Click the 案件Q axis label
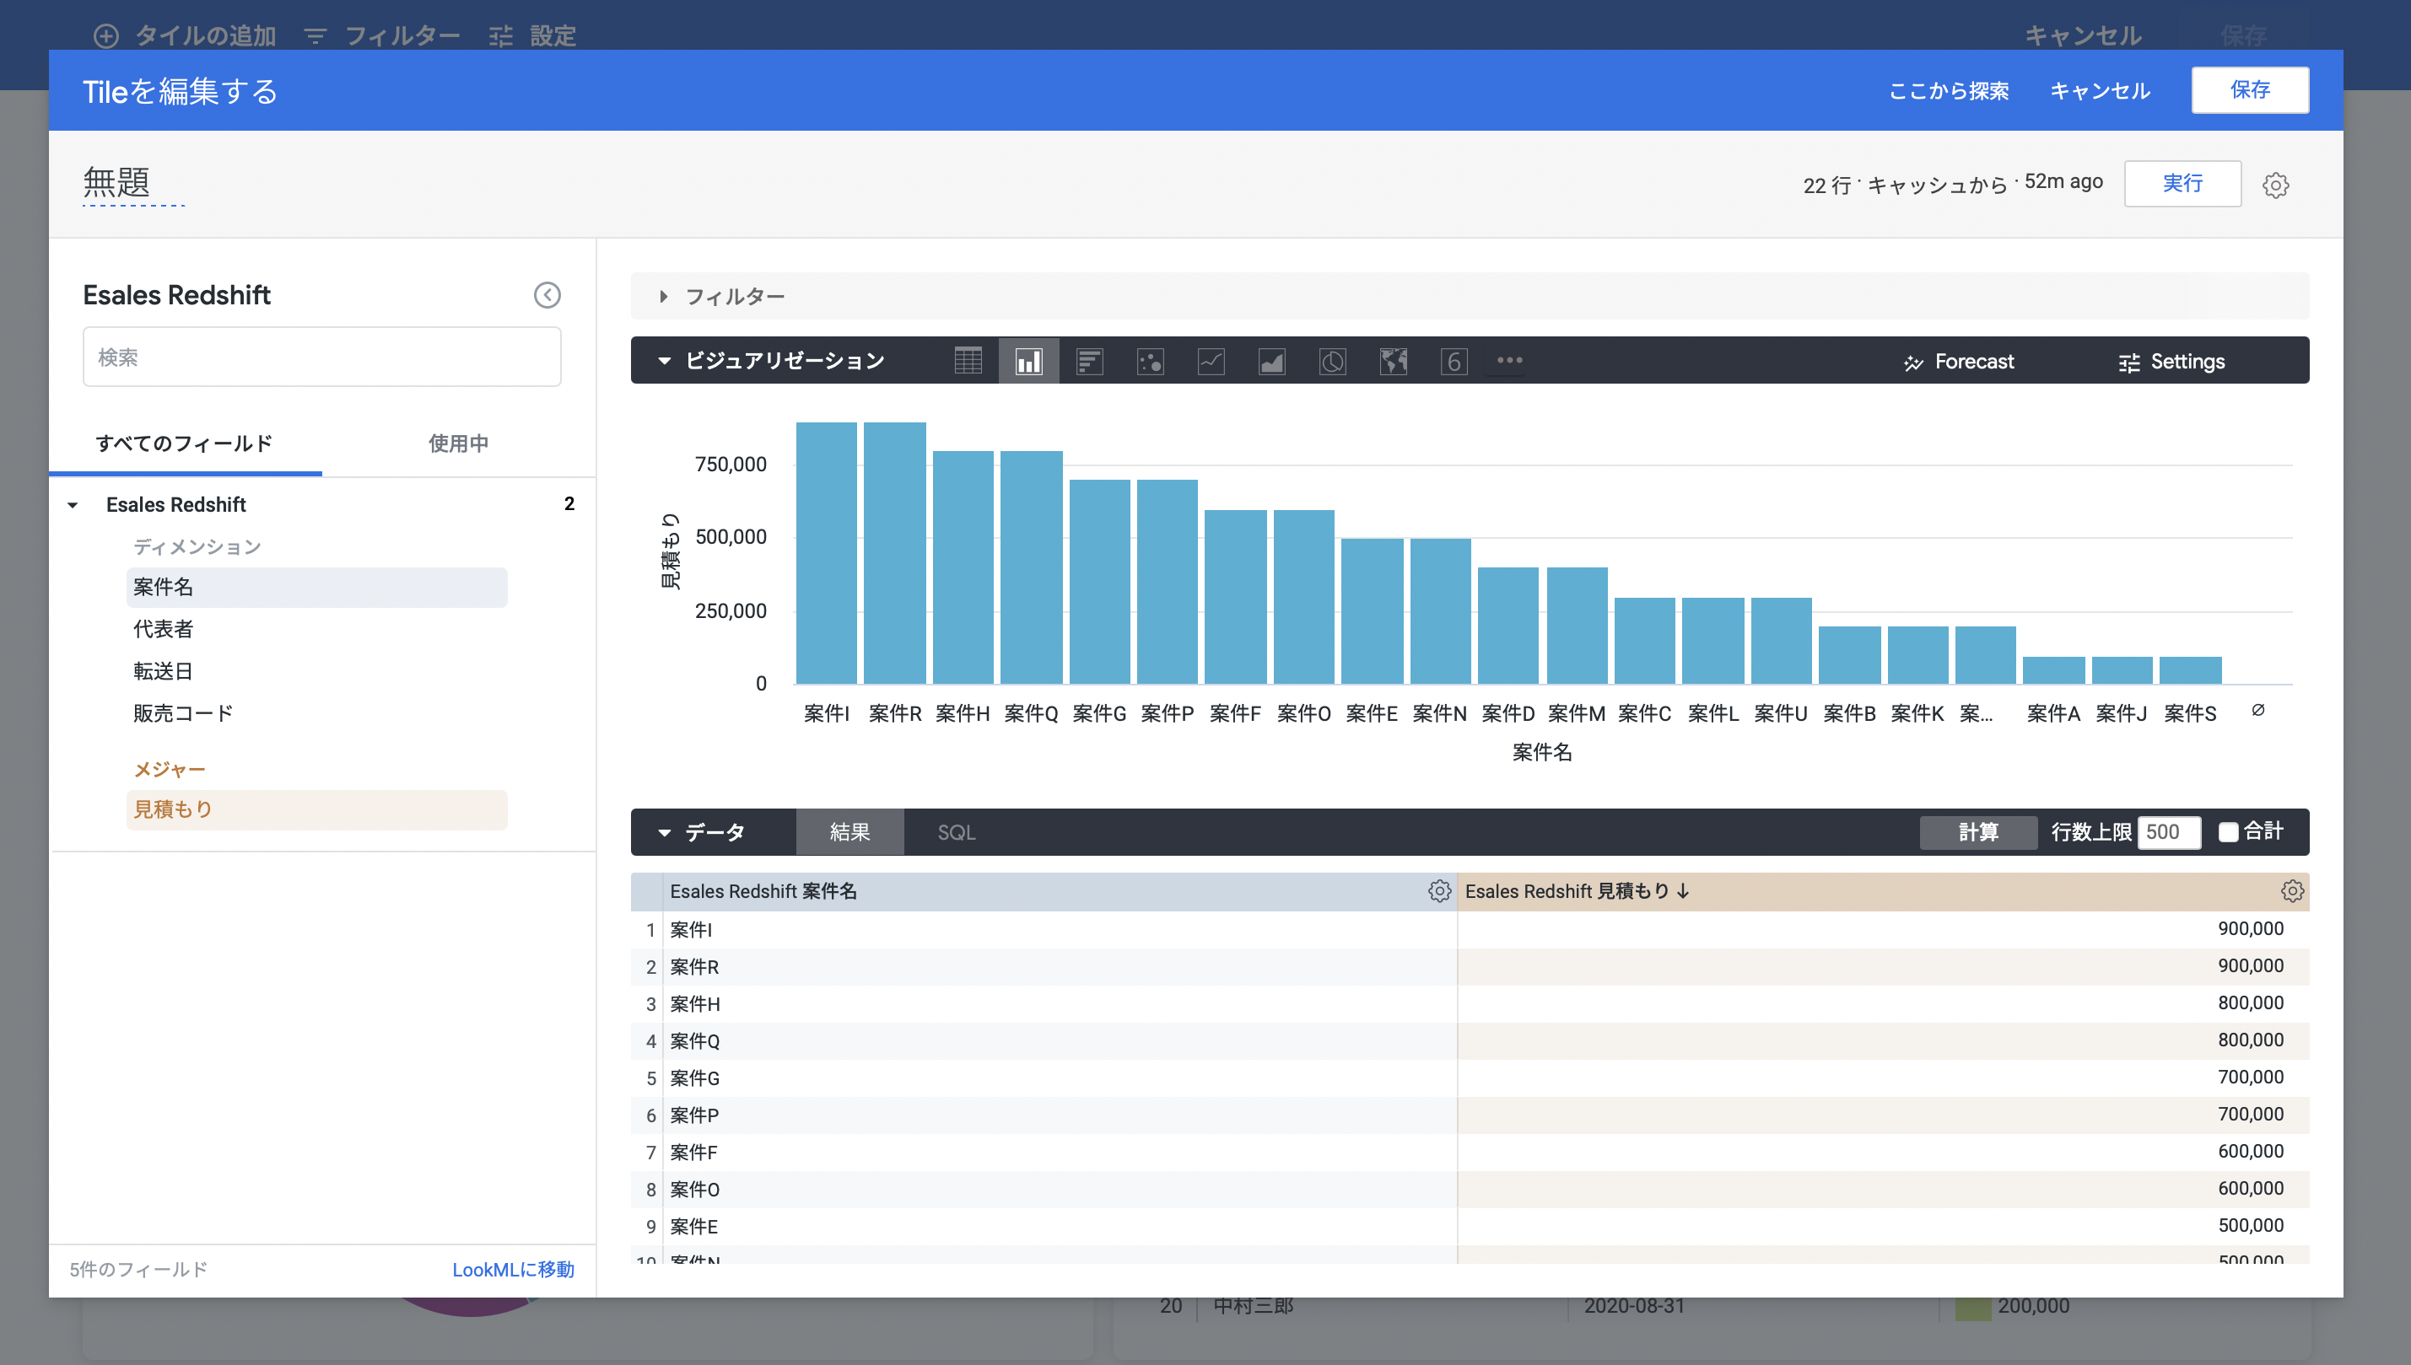 tap(1031, 714)
